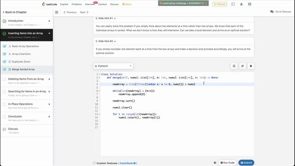This screenshot has width=295, height=166.
Task: Click the Deleting Items From an Array circle
Action: [x=4, y=79]
